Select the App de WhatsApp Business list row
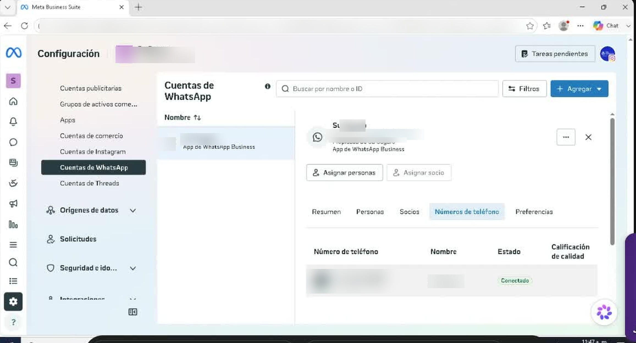 (x=226, y=143)
